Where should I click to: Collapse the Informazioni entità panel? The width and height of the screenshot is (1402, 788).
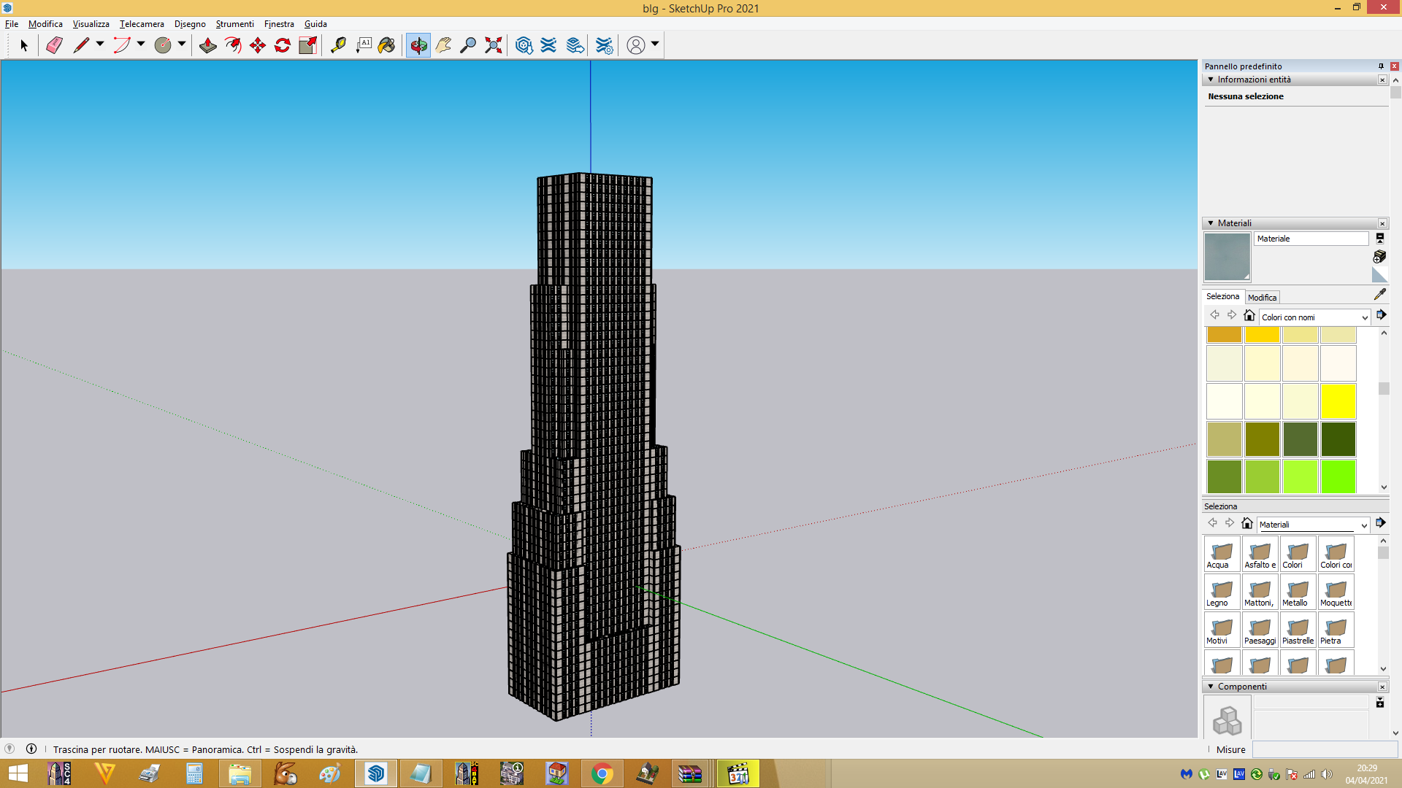(x=1211, y=80)
